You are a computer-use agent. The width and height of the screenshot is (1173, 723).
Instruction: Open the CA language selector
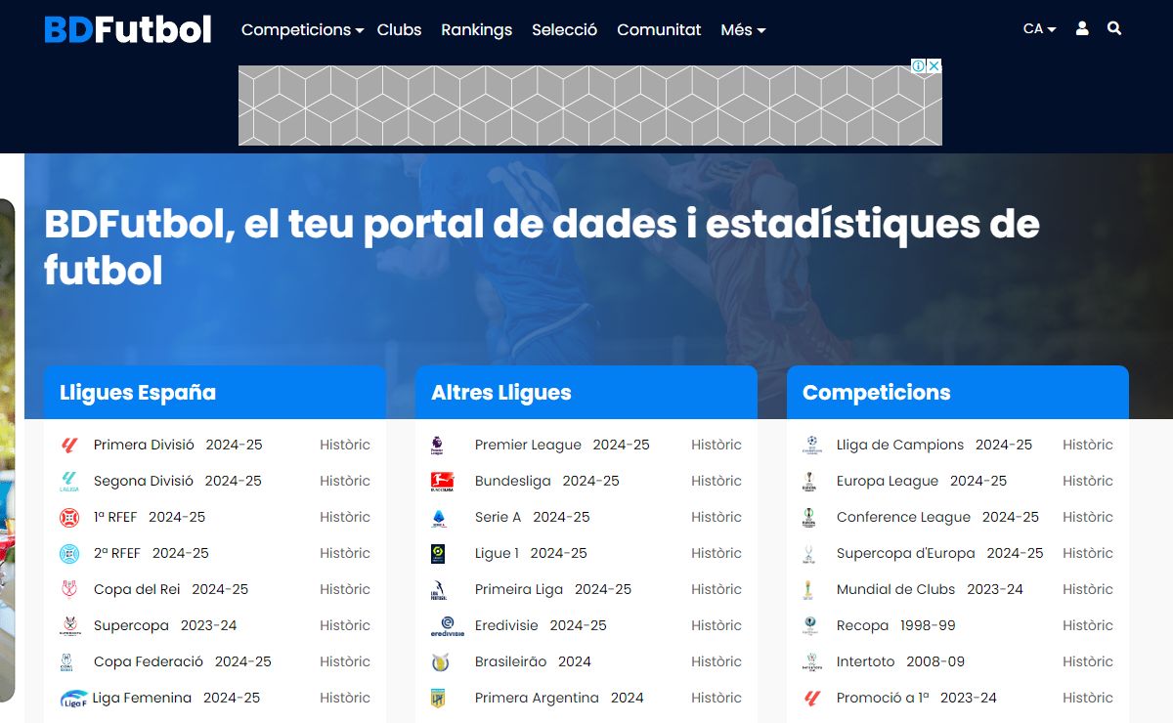(x=1039, y=29)
